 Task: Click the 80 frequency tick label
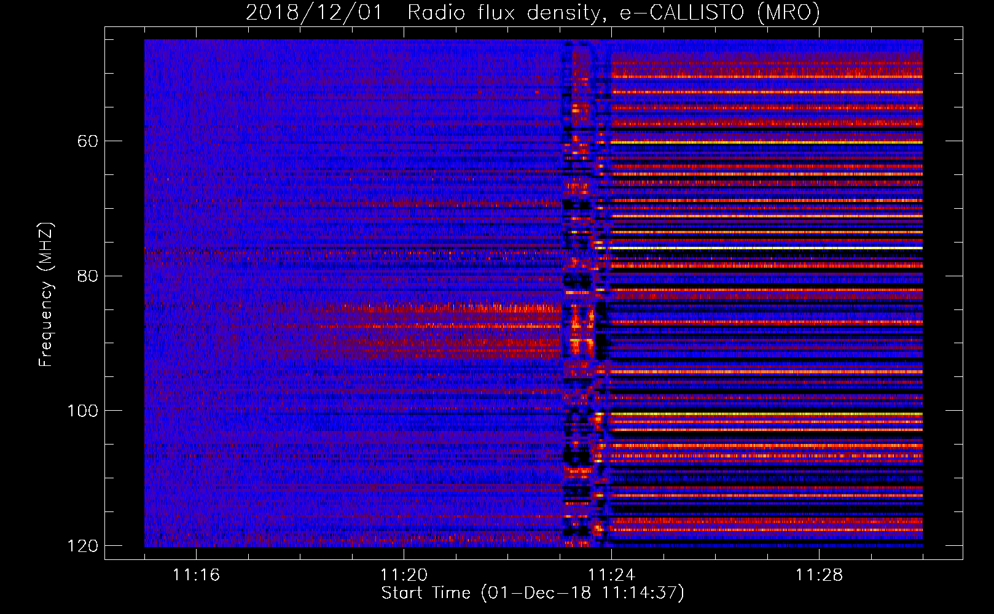coord(88,276)
